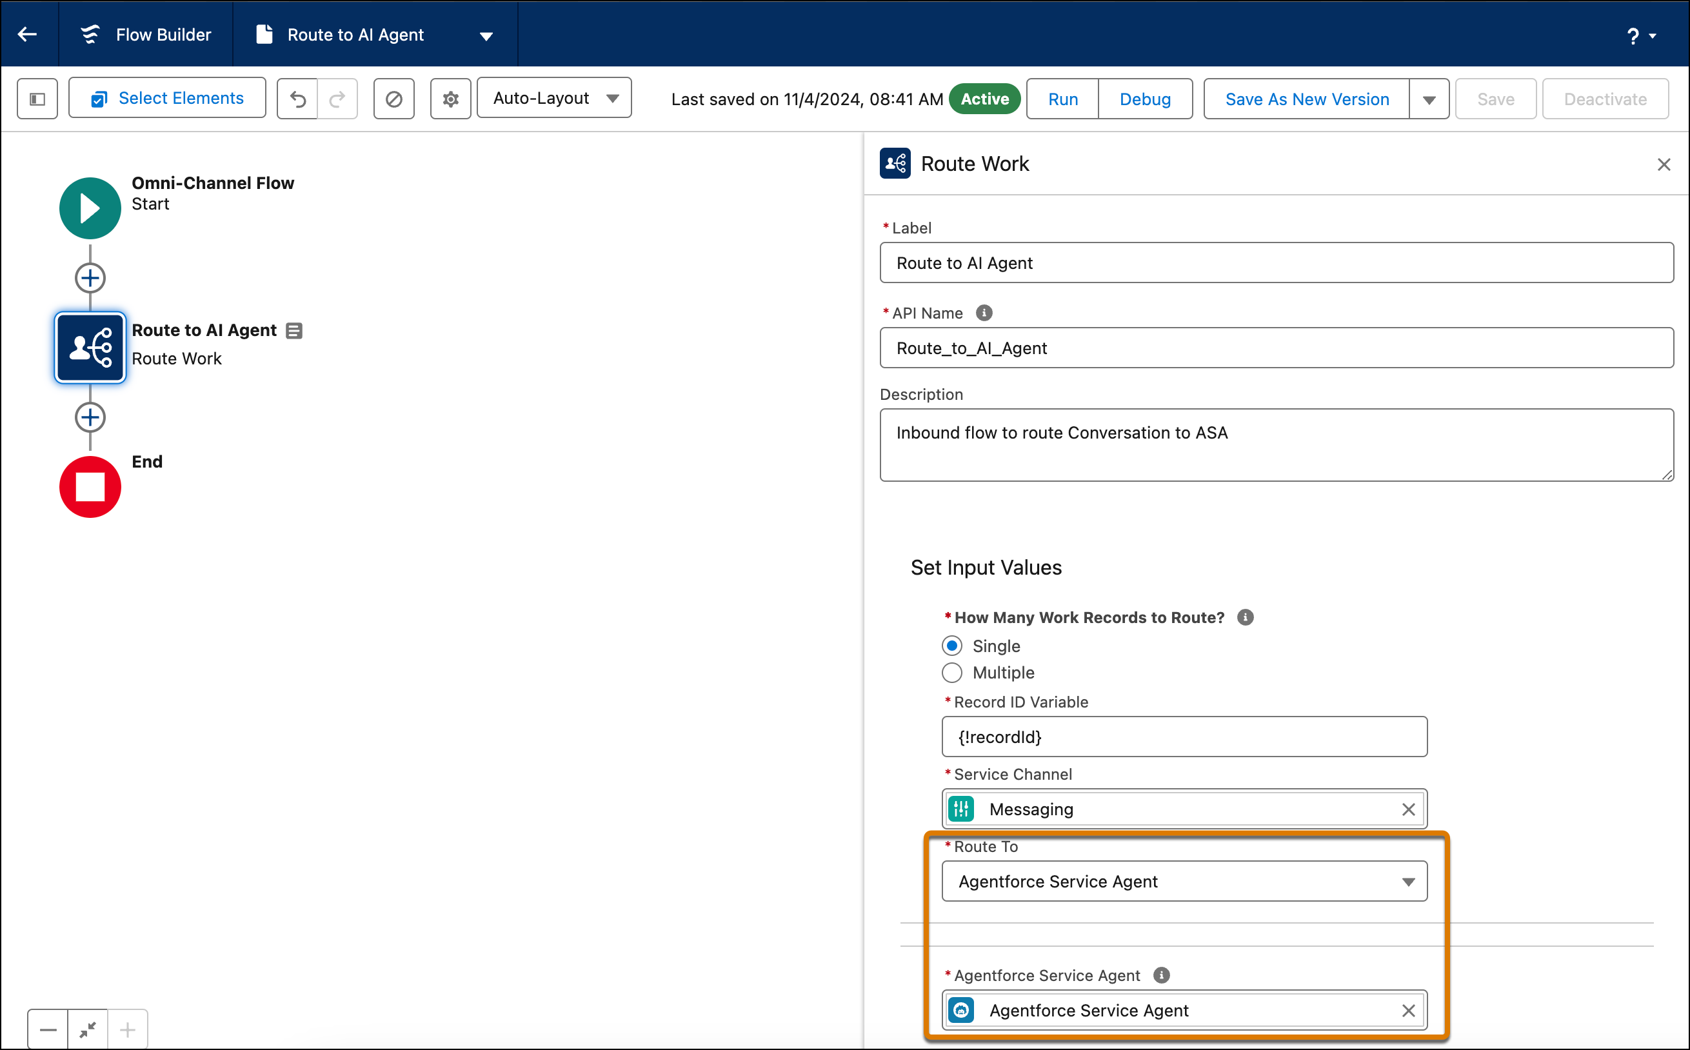Redo the last change

[x=337, y=99]
